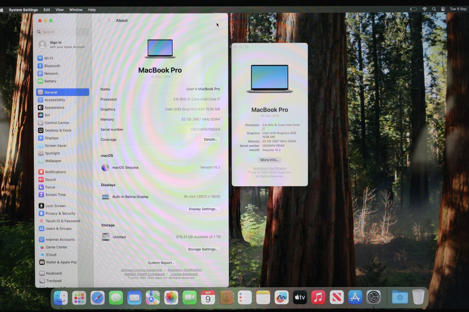Click the coverage Details button
This screenshot has height=312, width=469.
point(211,139)
